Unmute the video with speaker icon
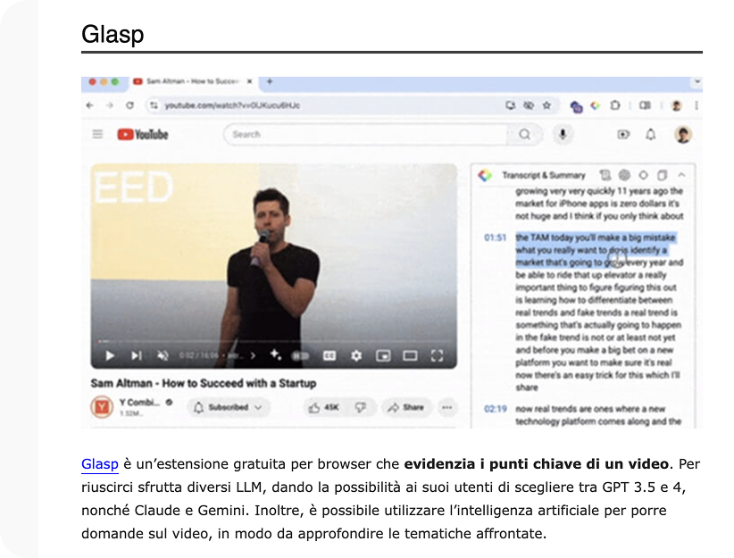Viewport: 734px width, 558px height. (163, 355)
